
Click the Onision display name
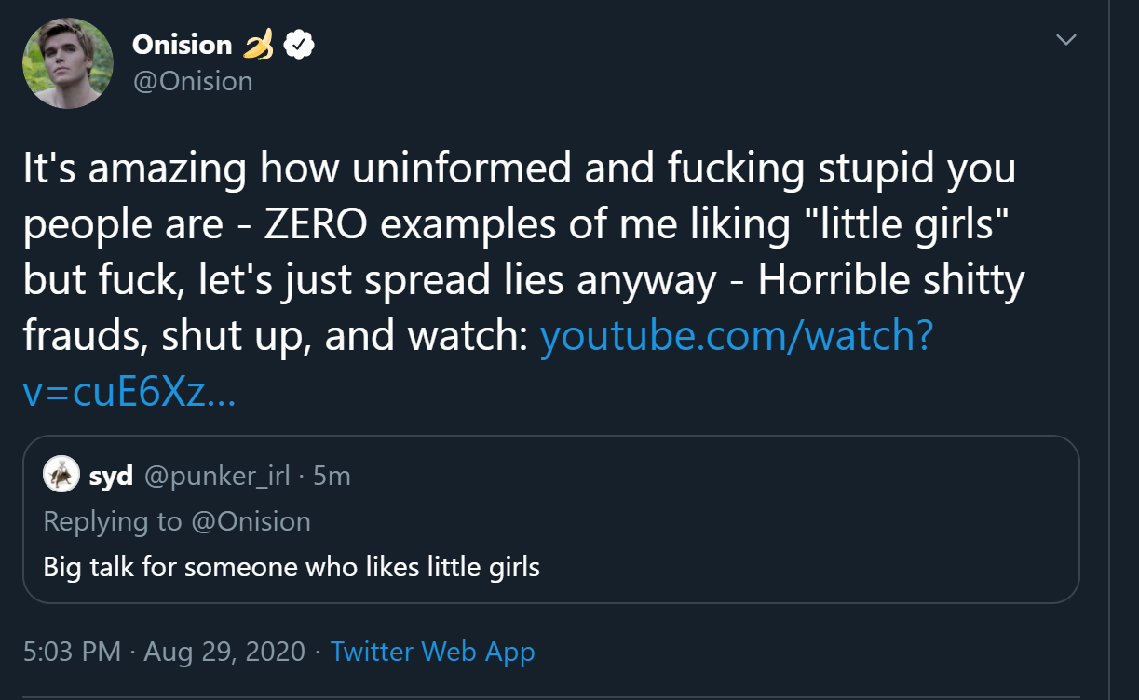(183, 44)
